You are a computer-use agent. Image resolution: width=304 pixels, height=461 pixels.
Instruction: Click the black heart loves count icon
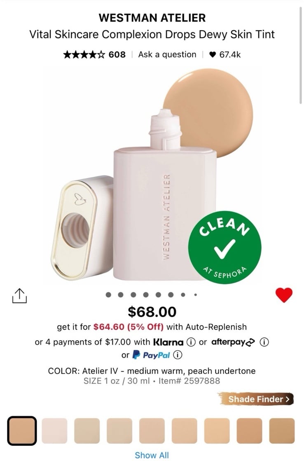[213, 55]
